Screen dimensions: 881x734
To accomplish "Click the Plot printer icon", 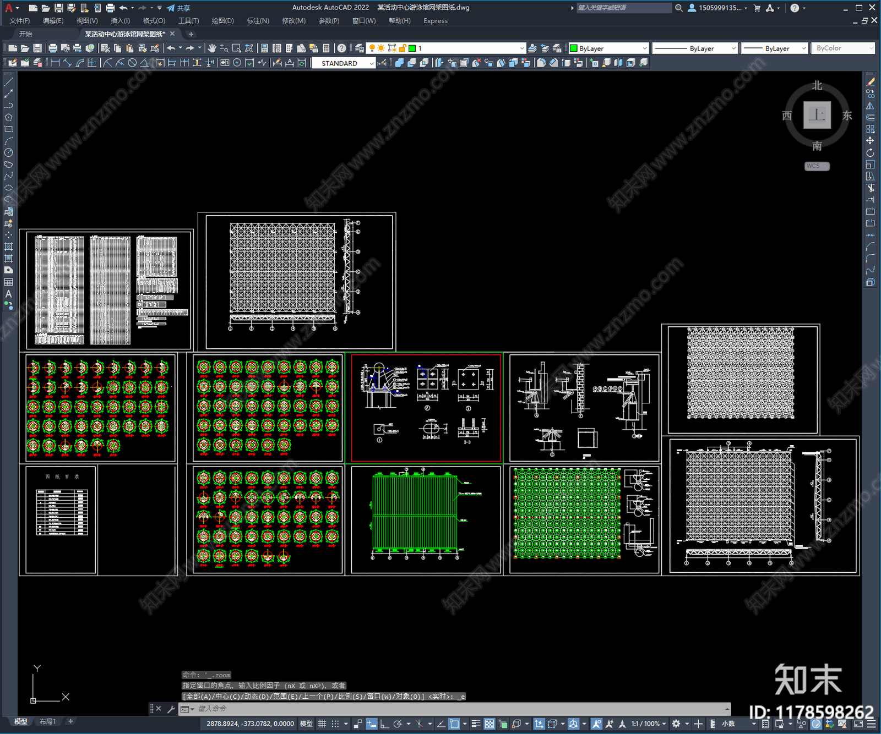I will (x=53, y=48).
